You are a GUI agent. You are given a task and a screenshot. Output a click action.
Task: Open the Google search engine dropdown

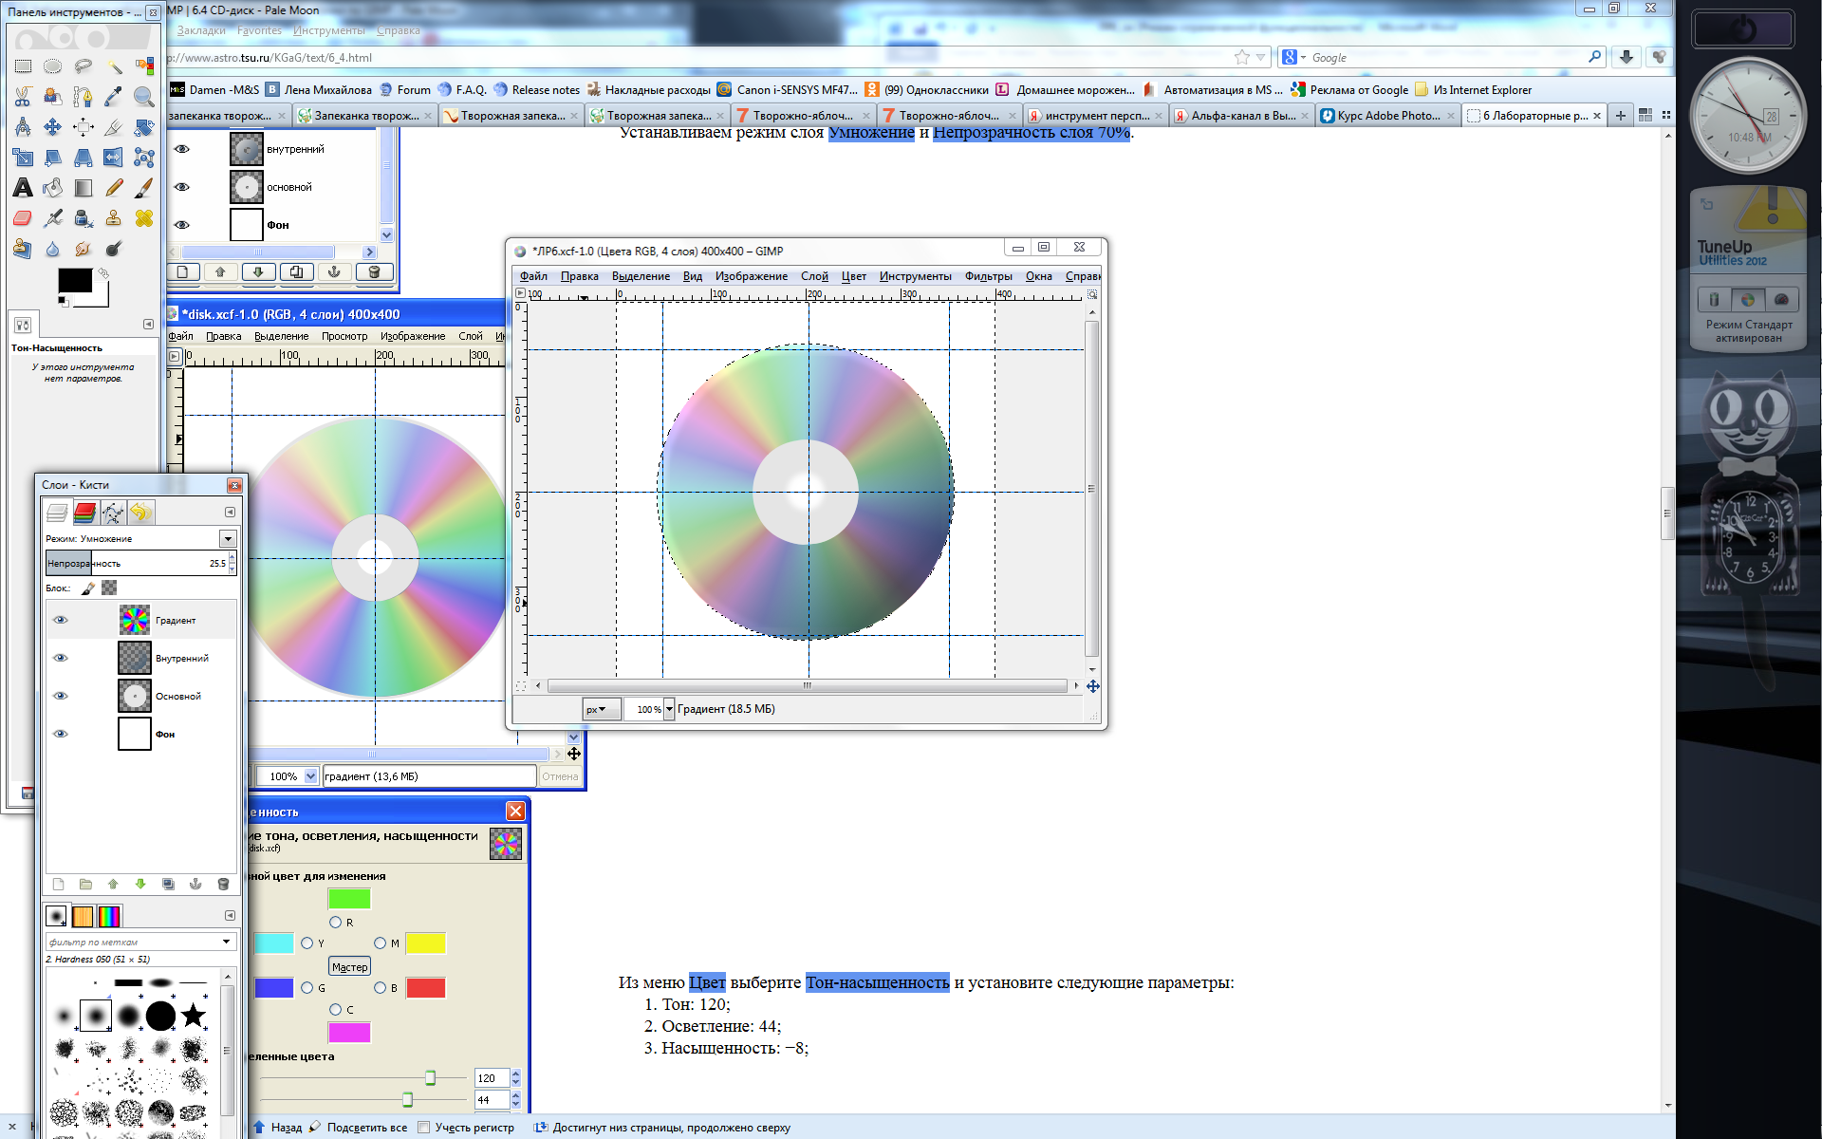(1294, 58)
